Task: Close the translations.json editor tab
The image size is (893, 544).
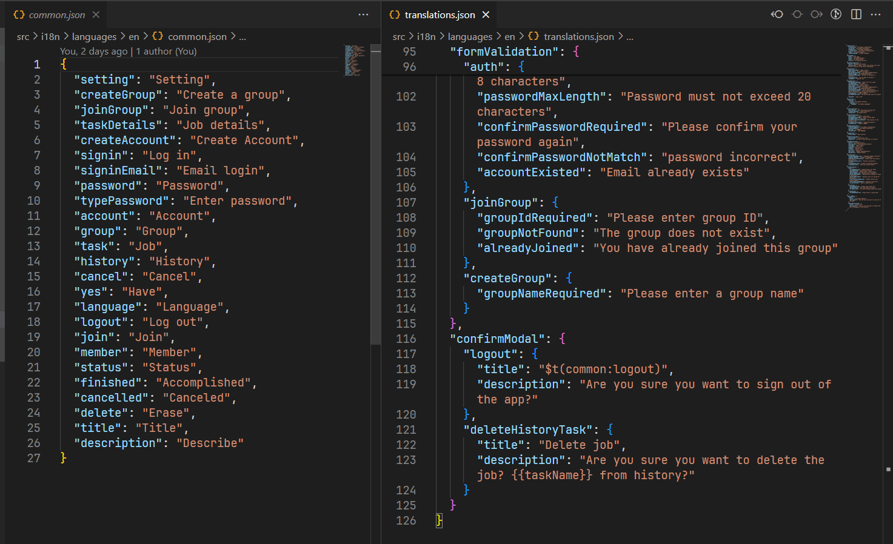Action: coord(486,15)
